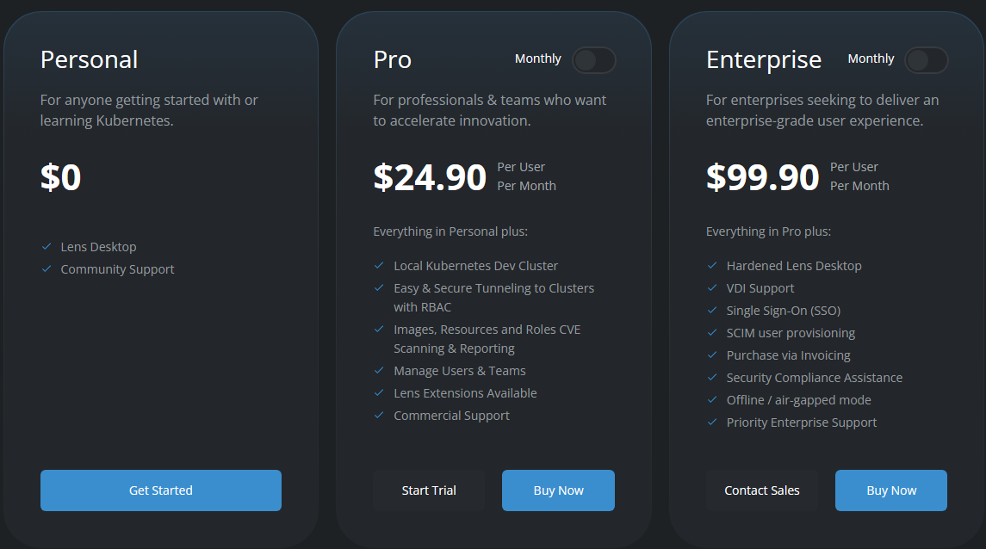Click the Pro plan's Monthly label

(538, 59)
